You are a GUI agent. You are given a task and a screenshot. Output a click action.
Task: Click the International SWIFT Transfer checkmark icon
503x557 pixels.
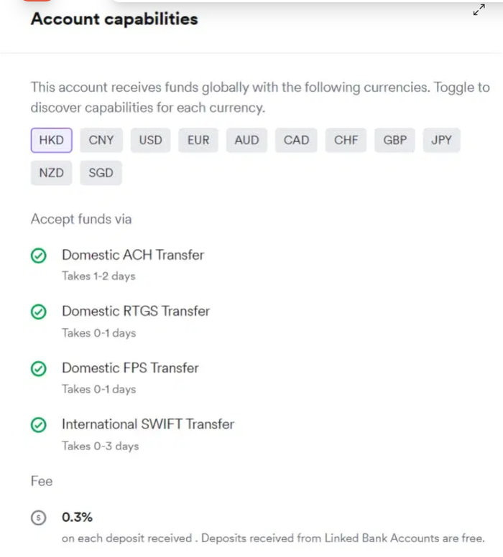[39, 425]
